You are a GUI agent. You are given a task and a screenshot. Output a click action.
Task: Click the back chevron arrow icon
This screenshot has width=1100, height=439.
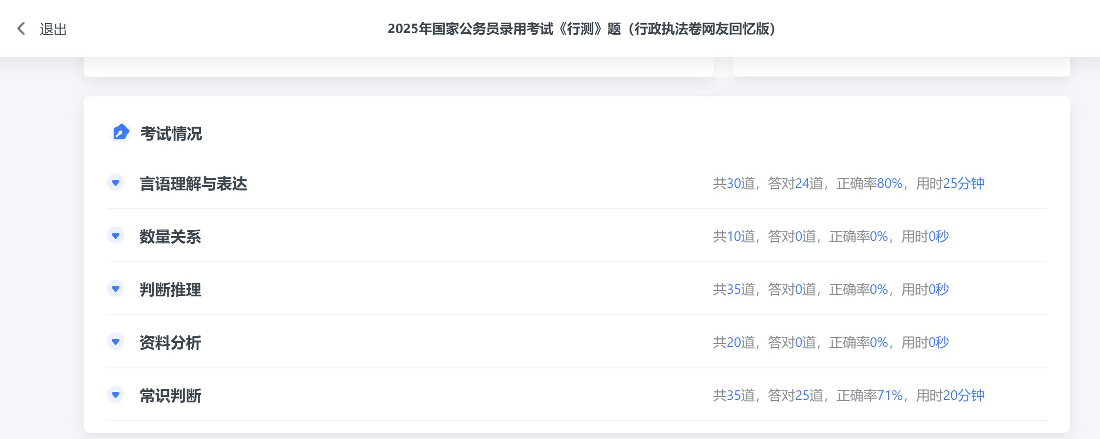pyautogui.click(x=21, y=28)
